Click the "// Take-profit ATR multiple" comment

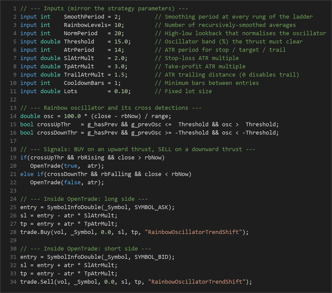pyautogui.click(x=200, y=67)
